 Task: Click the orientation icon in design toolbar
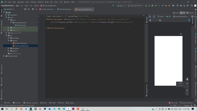(154, 16)
